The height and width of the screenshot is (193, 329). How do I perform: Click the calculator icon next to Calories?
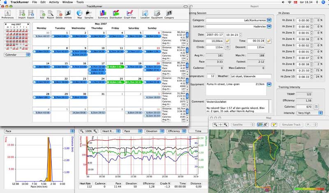click(x=316, y=107)
